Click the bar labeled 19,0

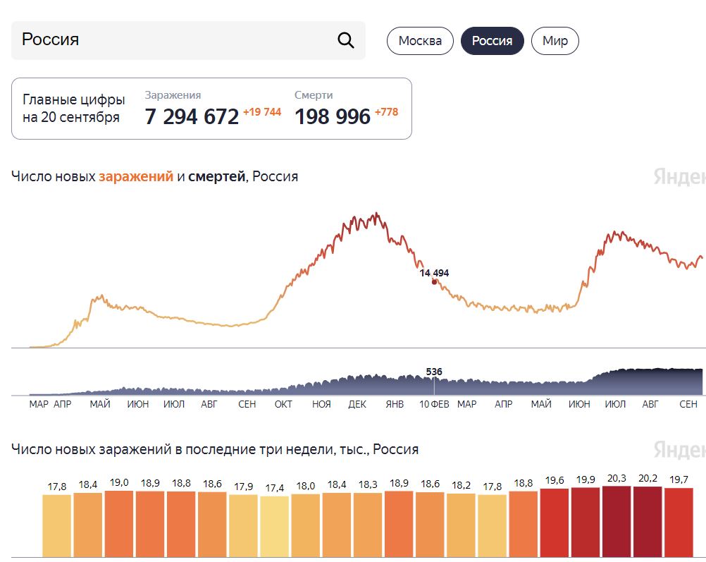(119, 524)
